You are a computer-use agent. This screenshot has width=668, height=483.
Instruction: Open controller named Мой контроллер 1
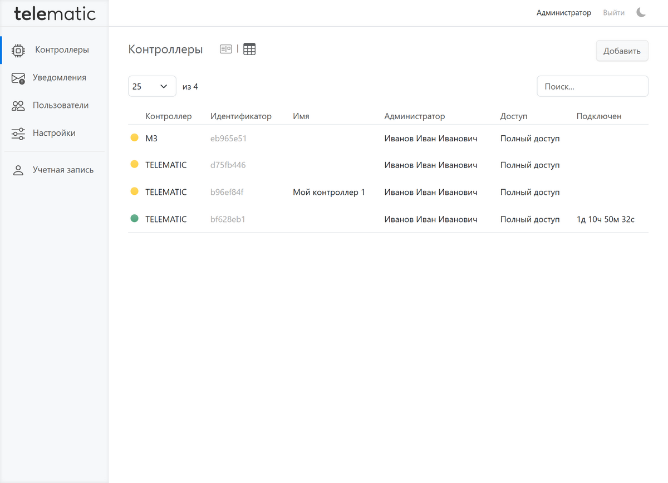click(x=328, y=193)
